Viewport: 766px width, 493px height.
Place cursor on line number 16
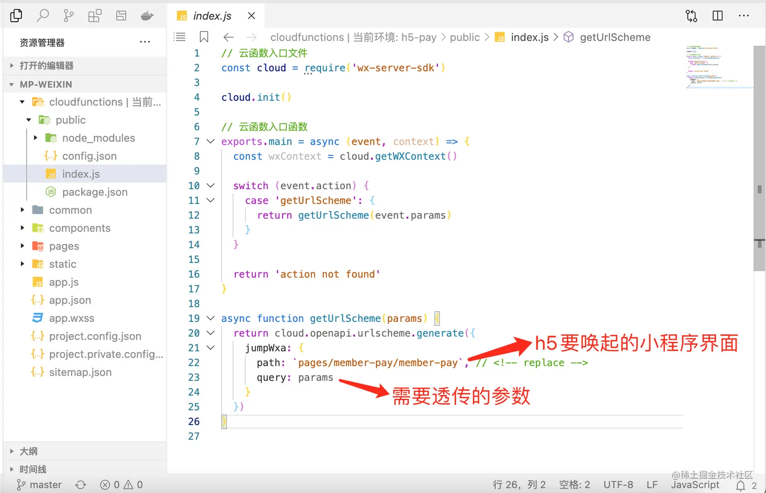tap(194, 274)
